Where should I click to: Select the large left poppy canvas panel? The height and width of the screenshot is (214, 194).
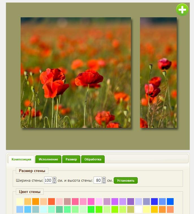click(76, 73)
